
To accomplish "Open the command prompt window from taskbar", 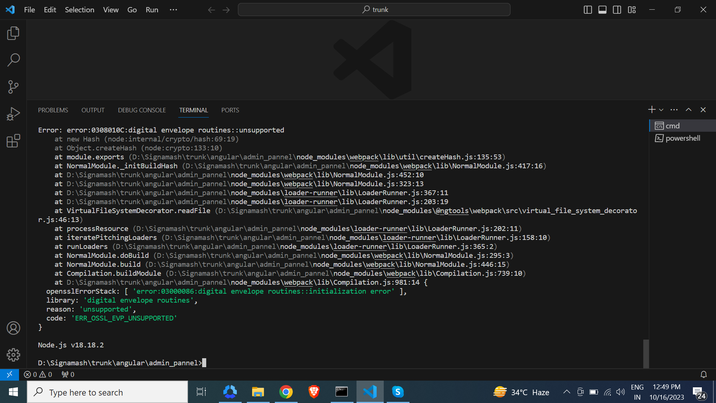I will click(x=342, y=392).
